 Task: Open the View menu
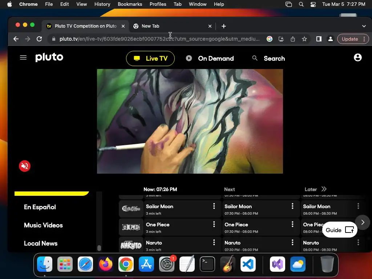[x=81, y=4]
